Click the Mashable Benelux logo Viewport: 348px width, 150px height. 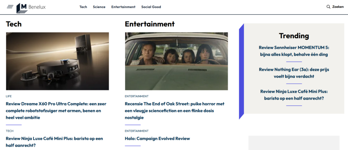[31, 8]
